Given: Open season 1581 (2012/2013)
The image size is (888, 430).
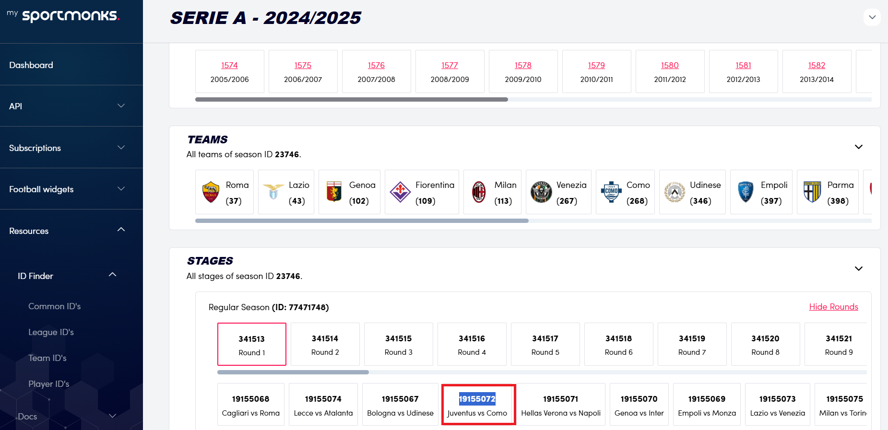Looking at the screenshot, I should [x=743, y=65].
